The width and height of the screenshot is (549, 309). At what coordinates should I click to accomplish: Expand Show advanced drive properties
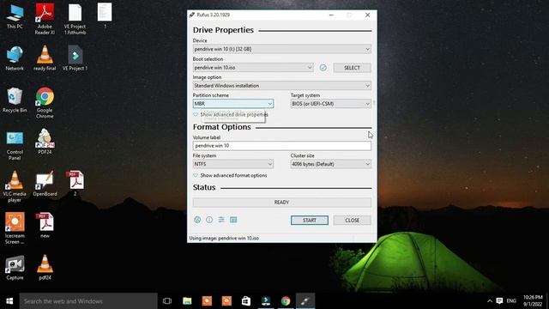click(231, 114)
